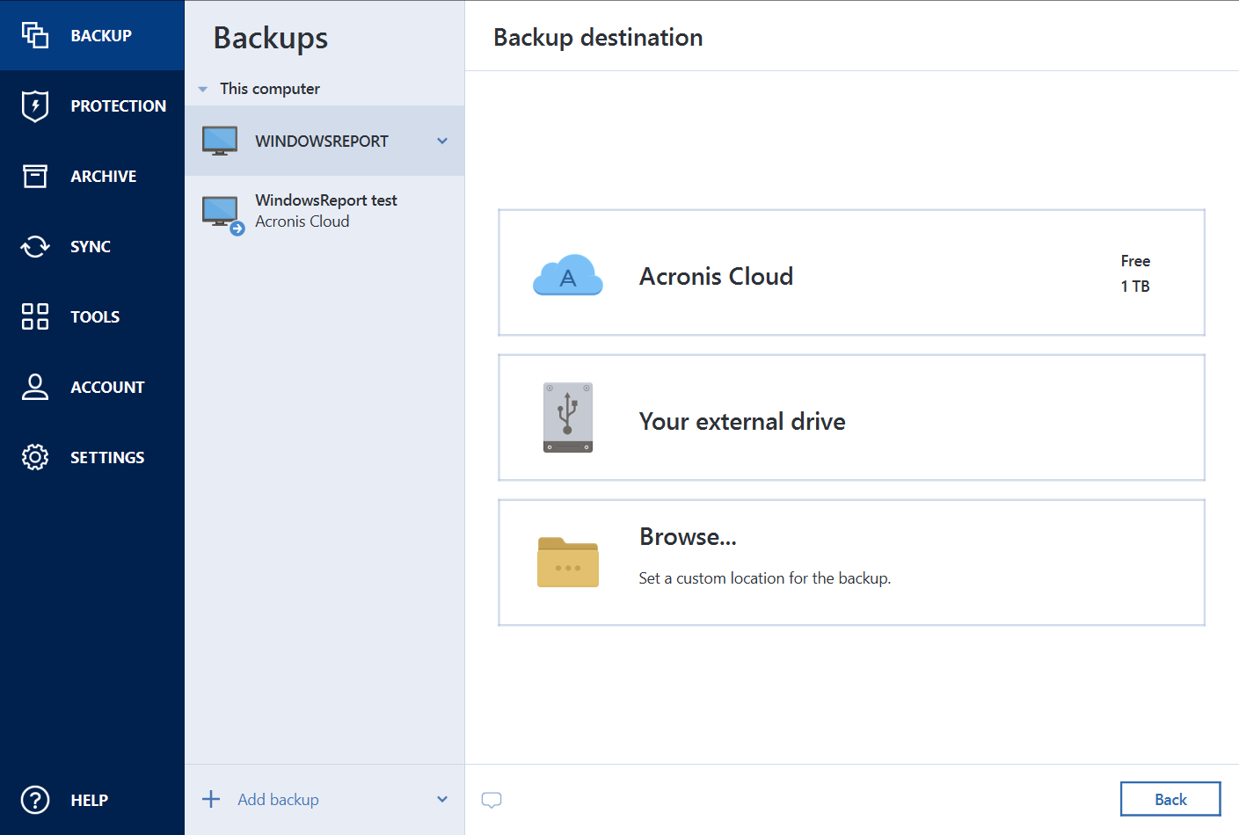Select the WindowsReport test backup
Image resolution: width=1239 pixels, height=835 pixels.
324,211
